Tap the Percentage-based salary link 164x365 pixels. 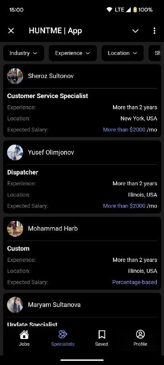click(135, 282)
